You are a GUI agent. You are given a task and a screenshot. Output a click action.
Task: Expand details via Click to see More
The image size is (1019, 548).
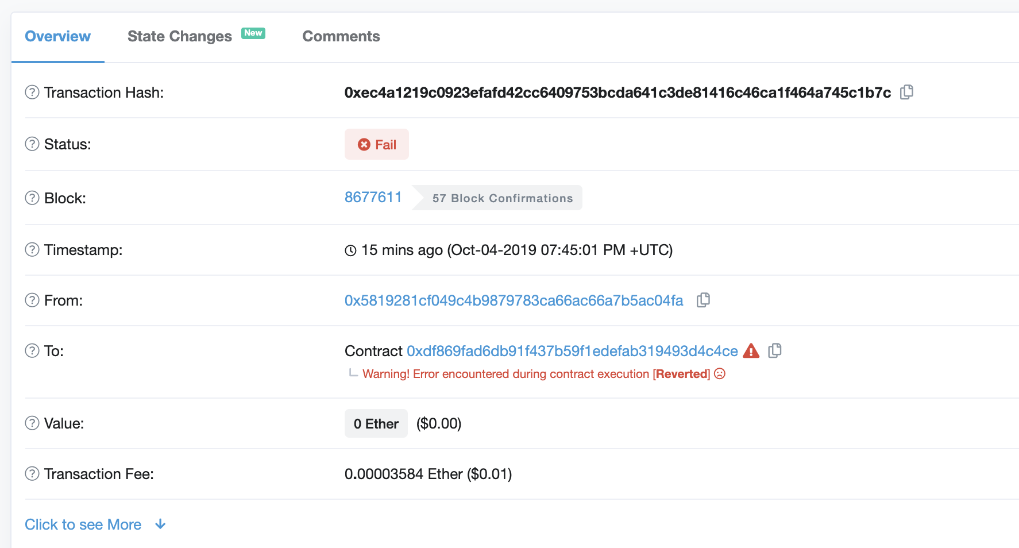click(83, 524)
